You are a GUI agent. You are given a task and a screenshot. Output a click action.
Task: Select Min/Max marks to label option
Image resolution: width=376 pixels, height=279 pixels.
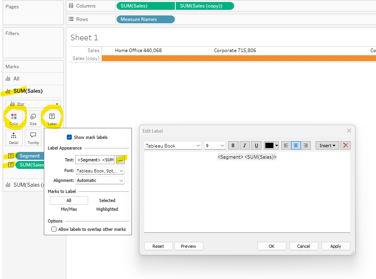coord(69,209)
